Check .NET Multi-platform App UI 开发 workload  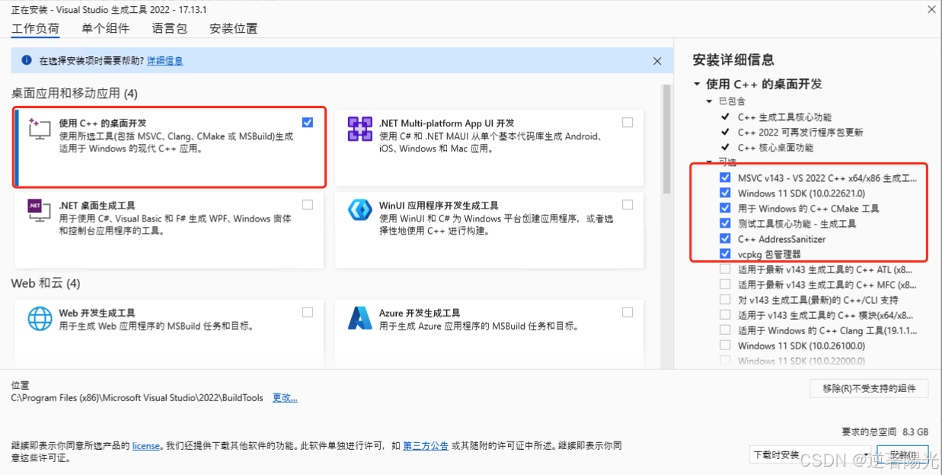627,122
